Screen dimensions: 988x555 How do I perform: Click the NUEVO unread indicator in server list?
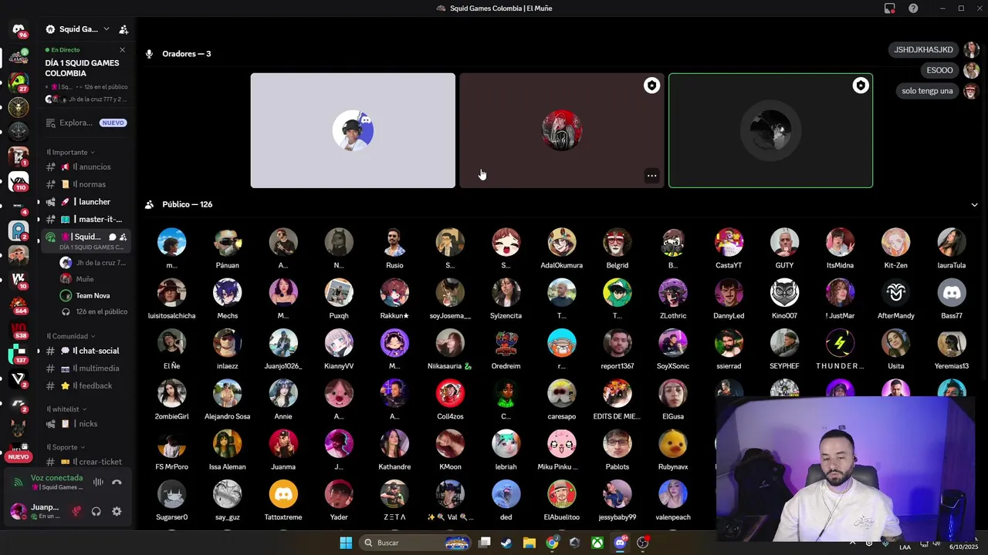tap(19, 456)
